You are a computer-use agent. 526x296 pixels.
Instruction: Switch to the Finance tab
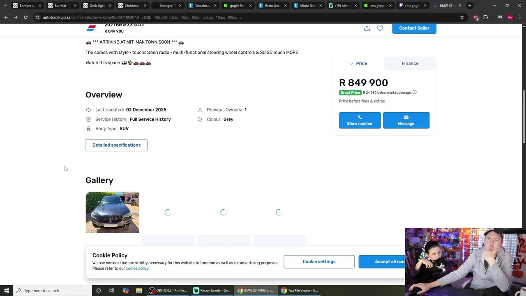[x=410, y=63]
